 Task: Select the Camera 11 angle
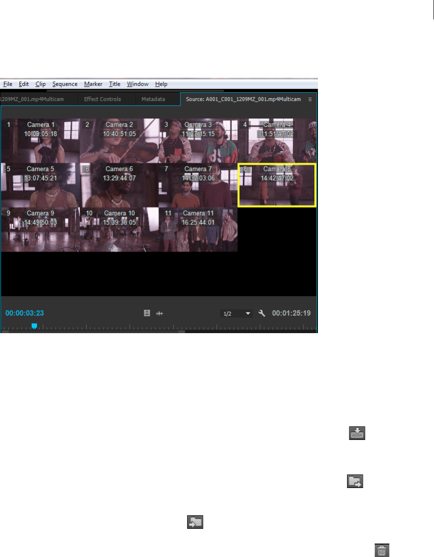pyautogui.click(x=198, y=230)
